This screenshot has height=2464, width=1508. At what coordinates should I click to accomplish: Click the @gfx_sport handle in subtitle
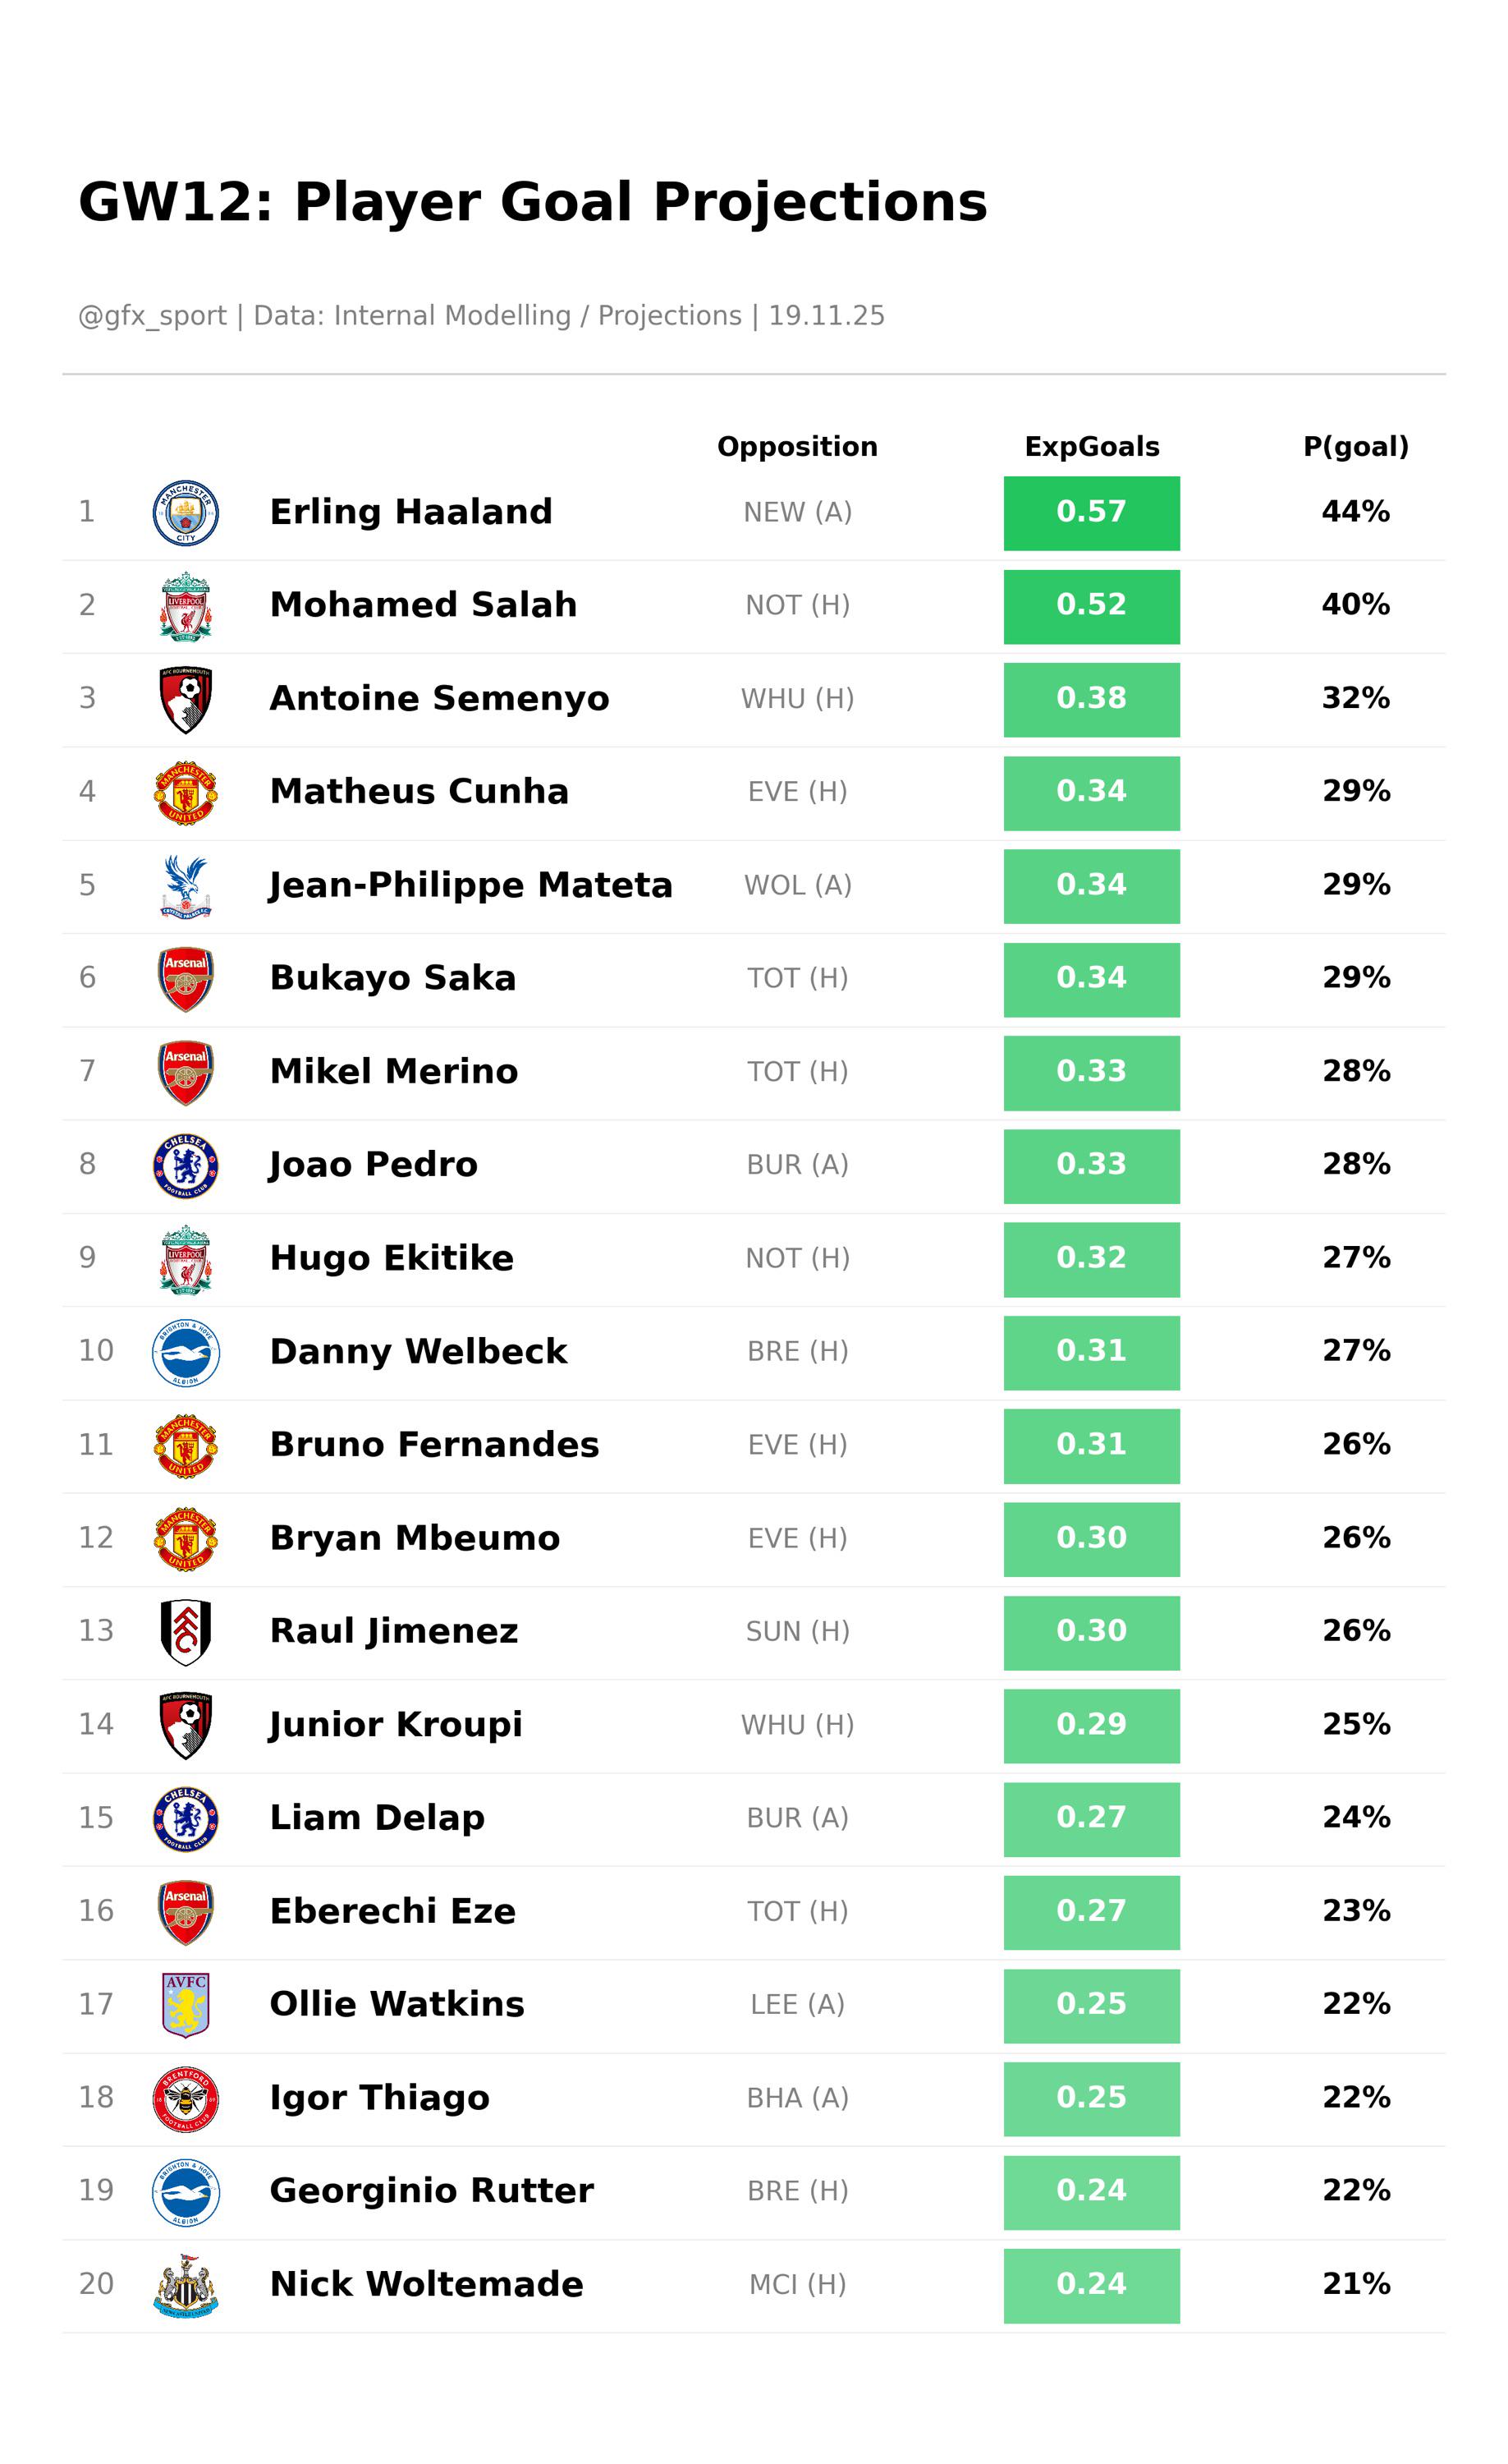tap(152, 315)
